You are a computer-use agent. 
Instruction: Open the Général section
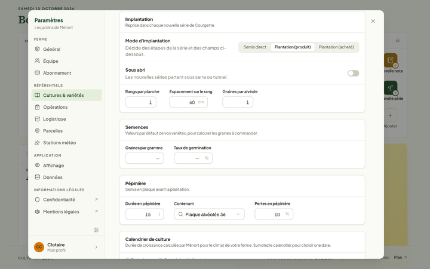(x=66, y=49)
